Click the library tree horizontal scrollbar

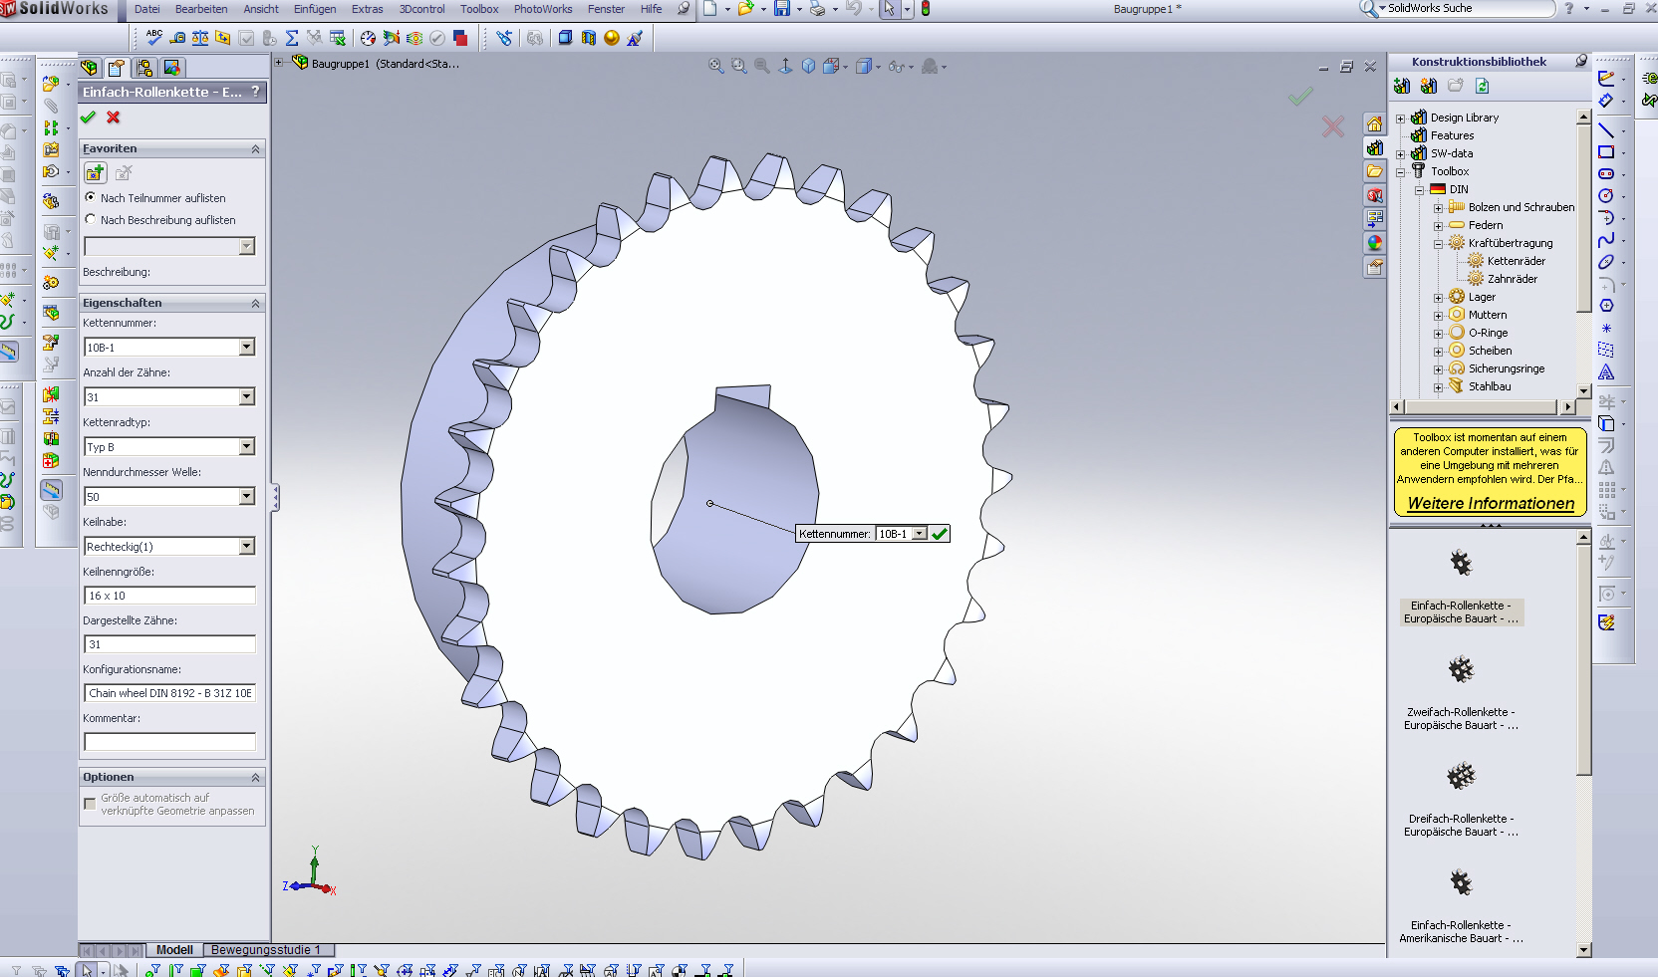tap(1481, 407)
